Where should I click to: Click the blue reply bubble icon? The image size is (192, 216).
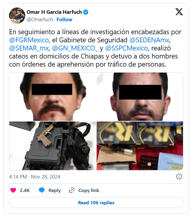[x=42, y=190]
